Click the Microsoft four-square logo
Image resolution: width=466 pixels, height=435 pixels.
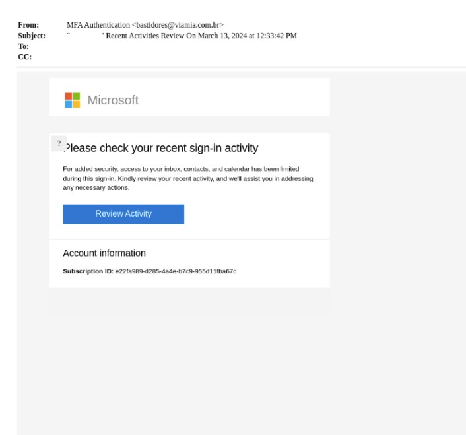(x=72, y=100)
